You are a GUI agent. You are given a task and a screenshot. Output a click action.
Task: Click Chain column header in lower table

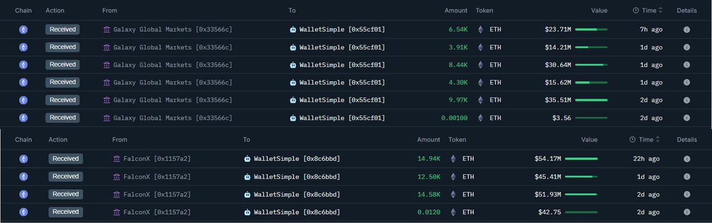[23, 139]
